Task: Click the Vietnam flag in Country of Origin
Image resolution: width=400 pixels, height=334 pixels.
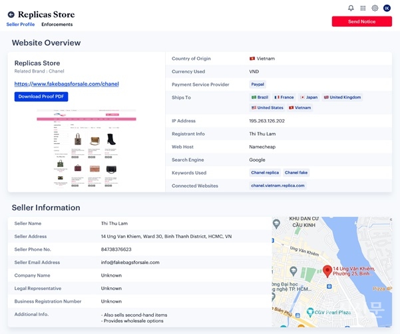Action: 252,59
